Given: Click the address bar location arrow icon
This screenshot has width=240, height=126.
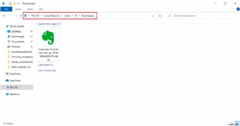Looking at the screenshot, I should [25, 16].
